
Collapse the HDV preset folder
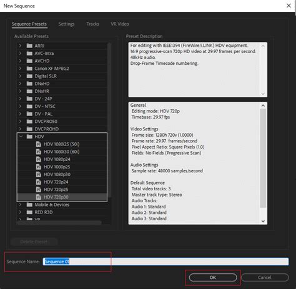21,137
